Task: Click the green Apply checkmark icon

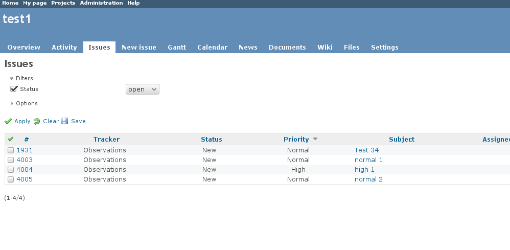Action: pos(8,122)
